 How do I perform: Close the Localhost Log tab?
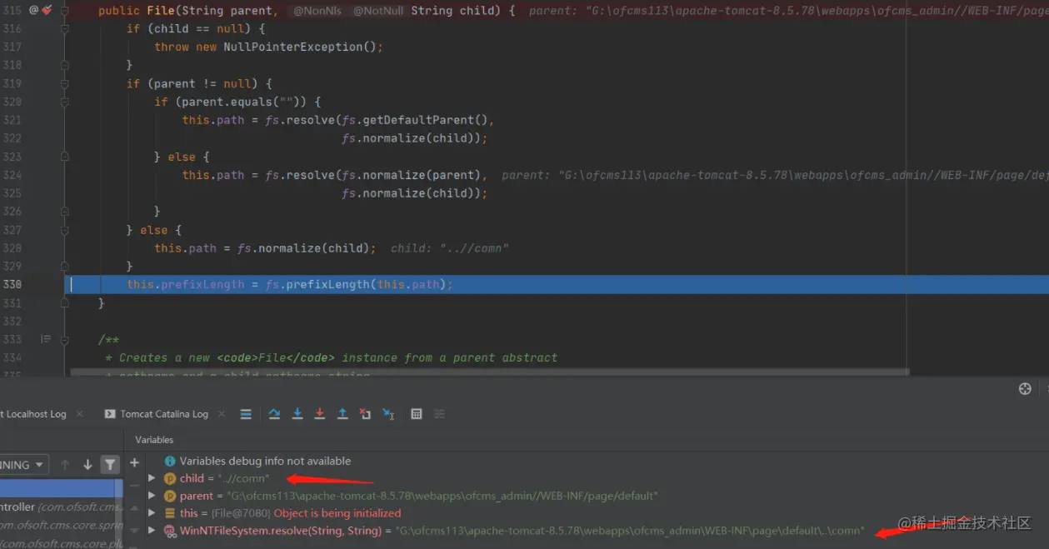pos(80,414)
